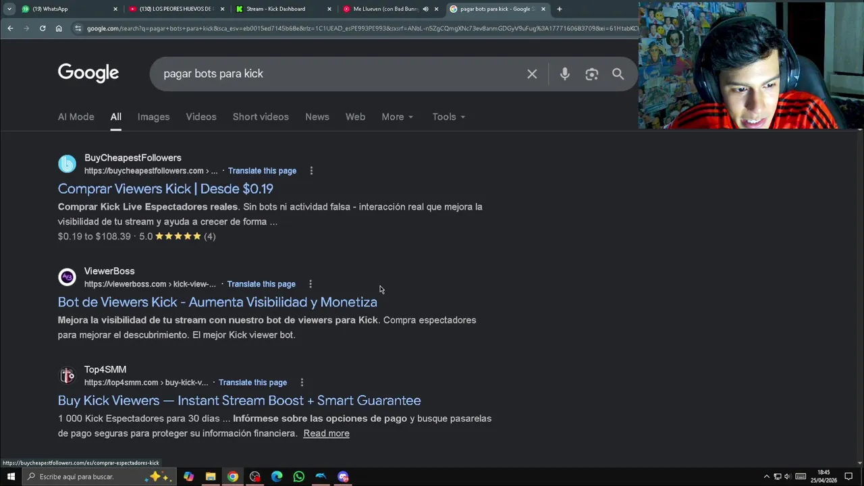Show hidden system tray icons
Image resolution: width=864 pixels, height=486 pixels.
click(766, 477)
